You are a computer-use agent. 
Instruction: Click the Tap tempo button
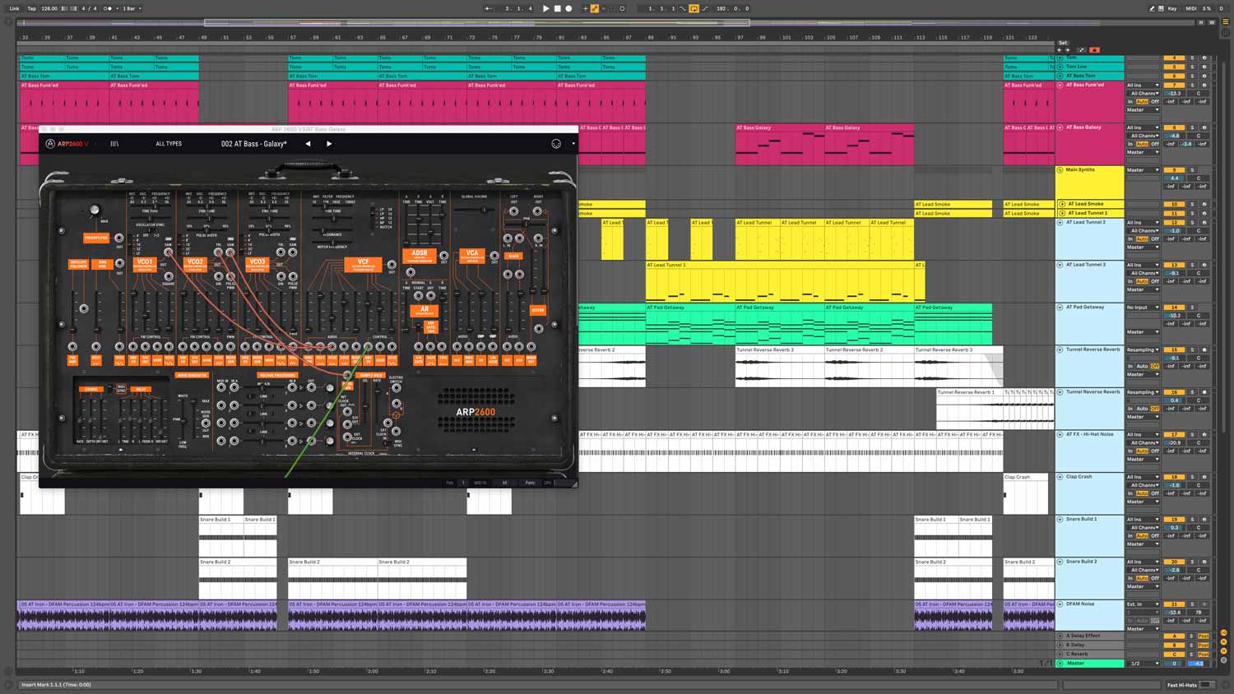(x=31, y=8)
